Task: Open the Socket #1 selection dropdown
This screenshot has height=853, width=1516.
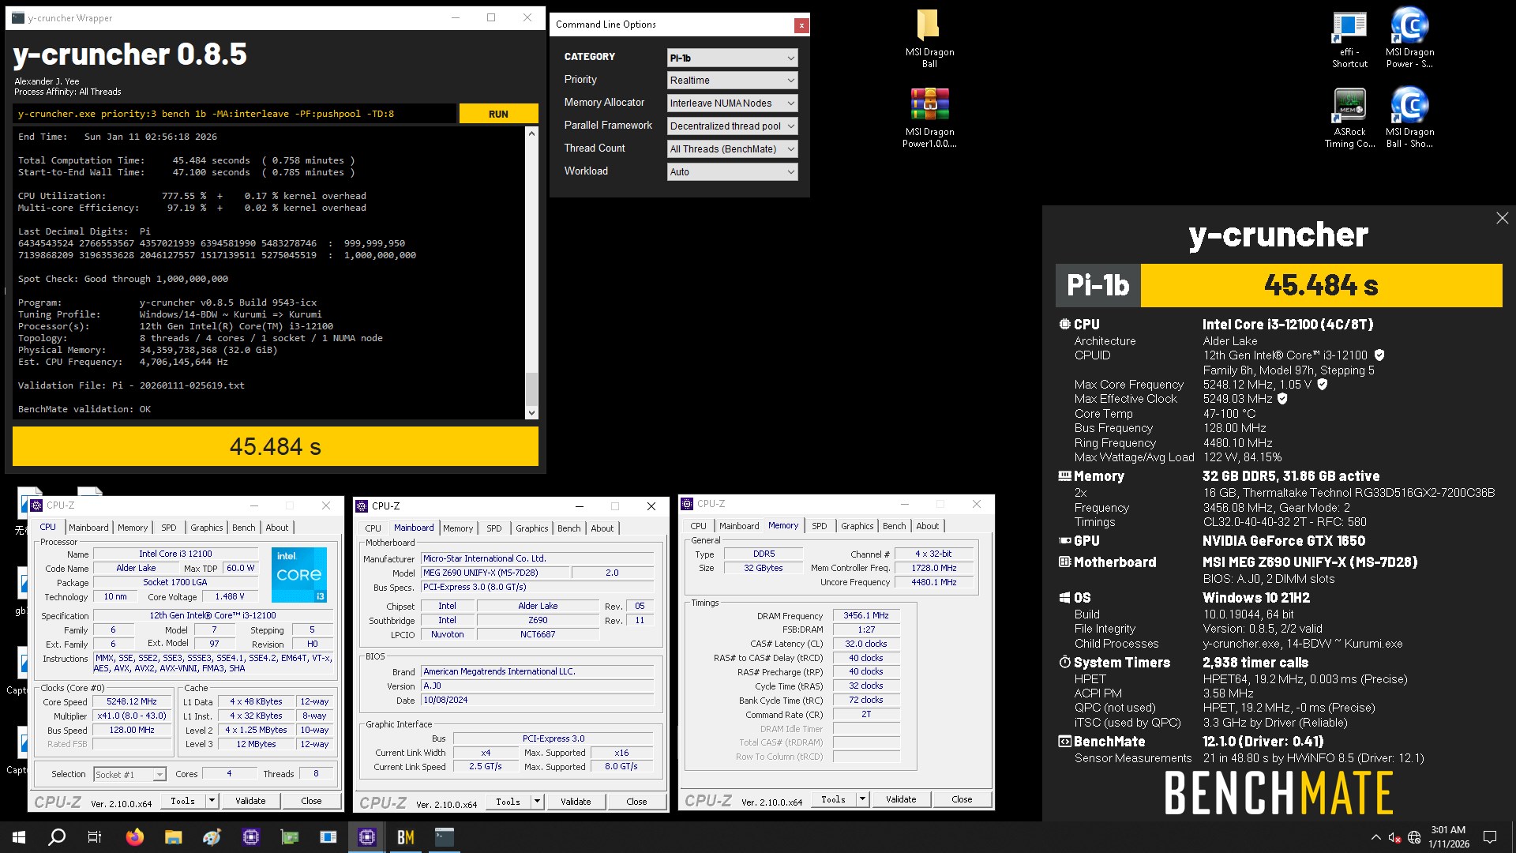Action: pyautogui.click(x=129, y=775)
